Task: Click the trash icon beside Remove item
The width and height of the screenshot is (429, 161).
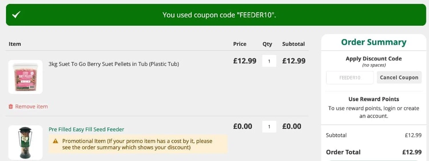Action: coord(11,107)
